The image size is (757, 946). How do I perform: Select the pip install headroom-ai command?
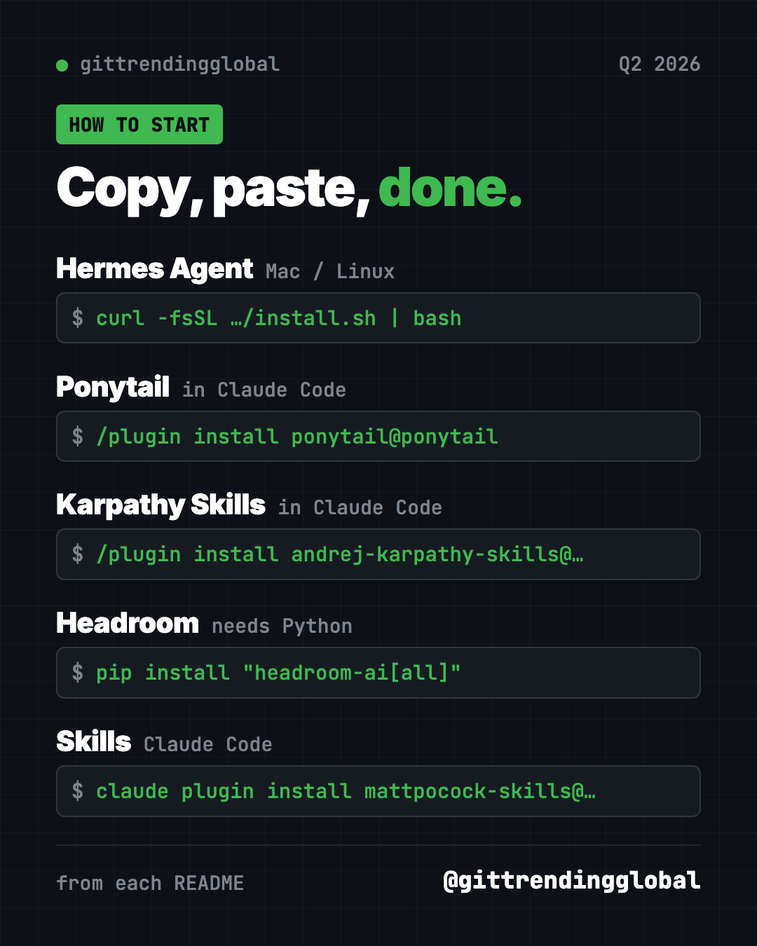point(378,673)
